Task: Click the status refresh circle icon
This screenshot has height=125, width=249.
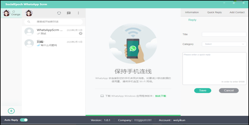Action: 59,13
